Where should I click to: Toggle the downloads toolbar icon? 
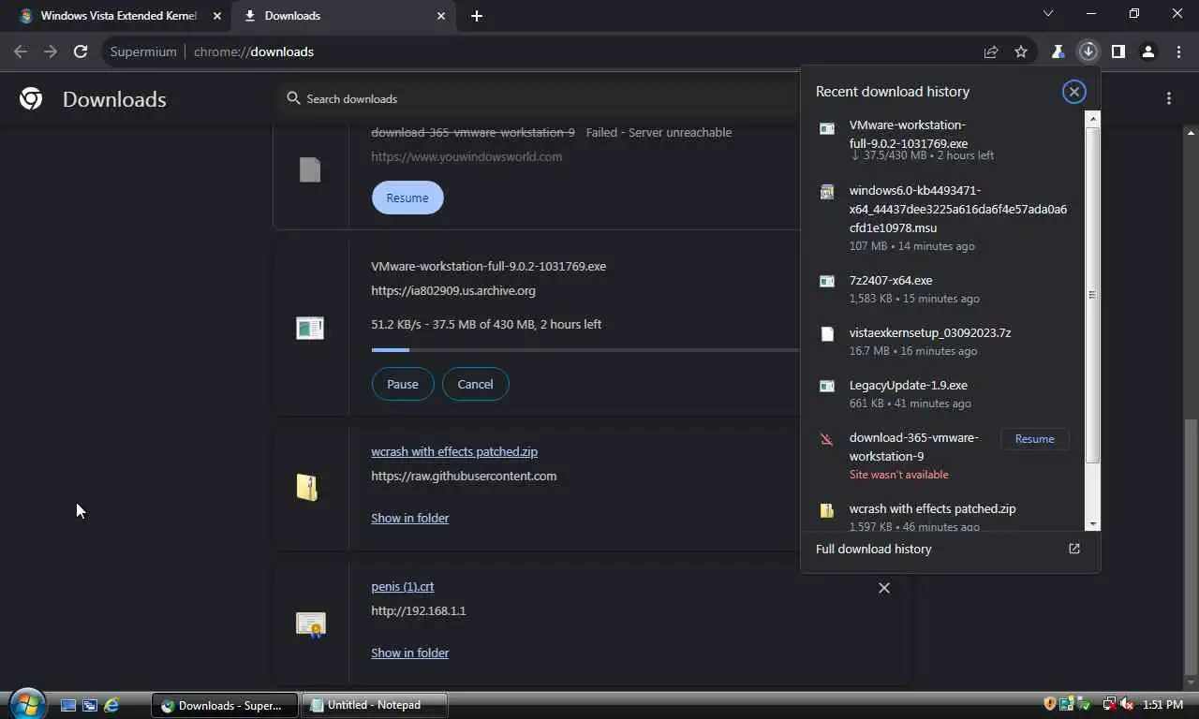coord(1088,51)
